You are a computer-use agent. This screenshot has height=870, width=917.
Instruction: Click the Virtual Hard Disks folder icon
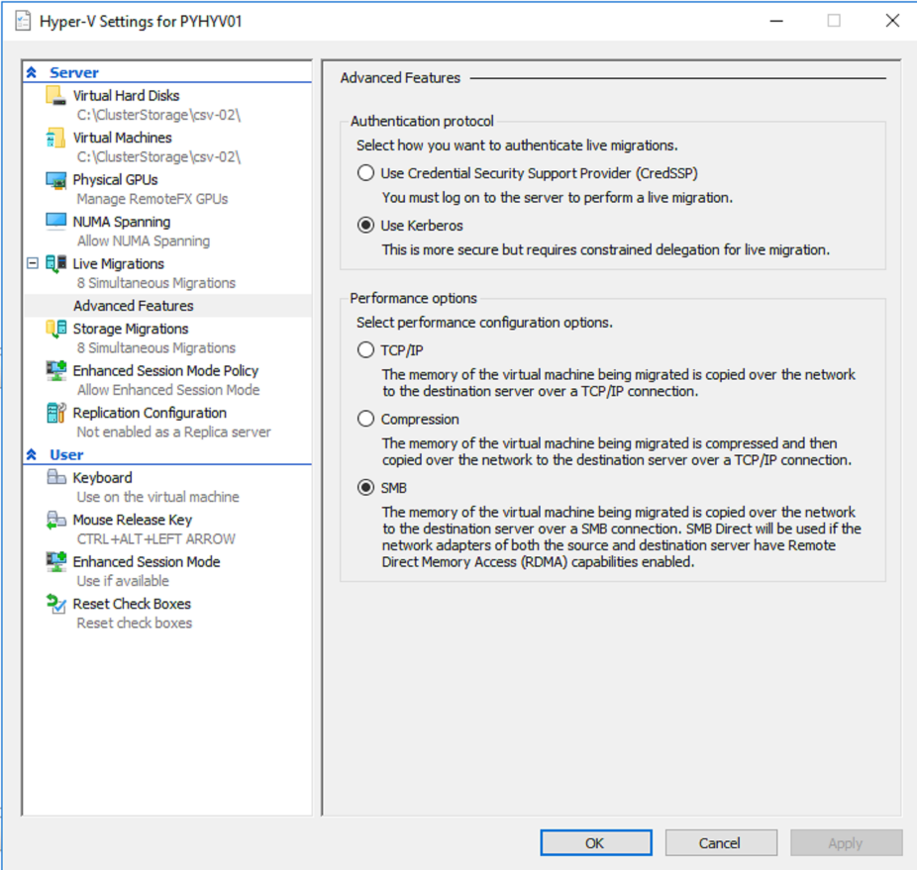pyautogui.click(x=55, y=96)
